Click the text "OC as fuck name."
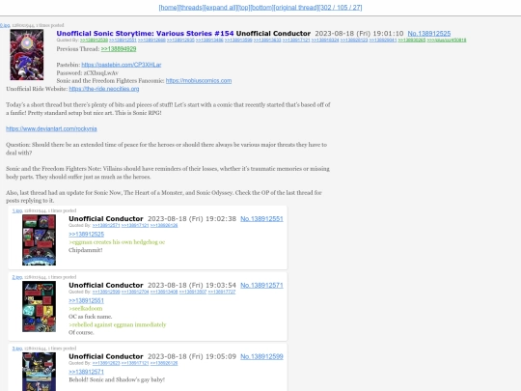 (91, 317)
